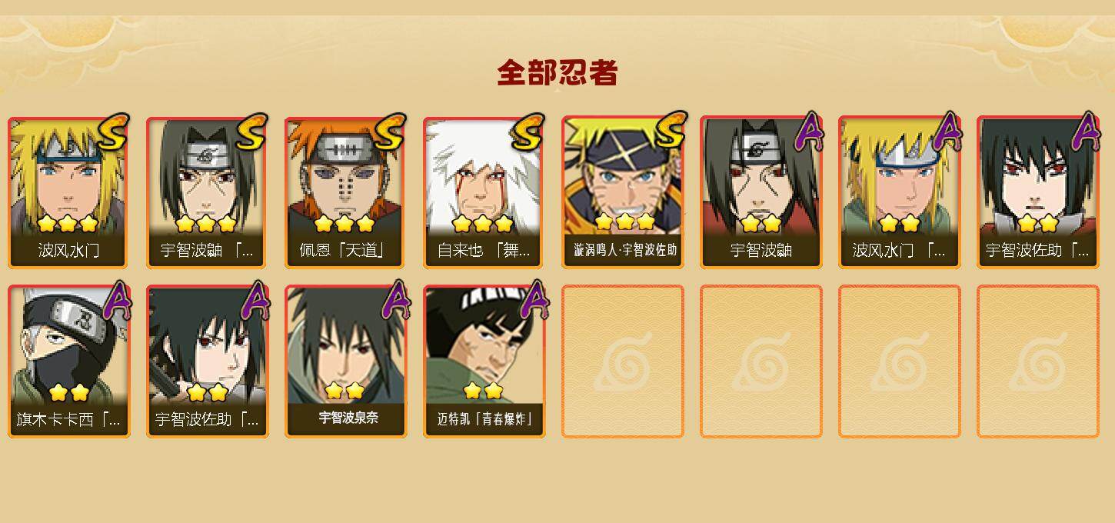Select the 波风水门 S-rank ninja card
This screenshot has height=523, width=1115.
68,192
